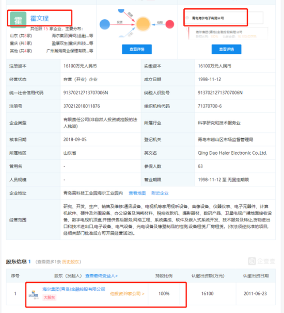Select unified credit code 91370212713707006N
Viewport: 284px width, 313px height.
pos(86,93)
